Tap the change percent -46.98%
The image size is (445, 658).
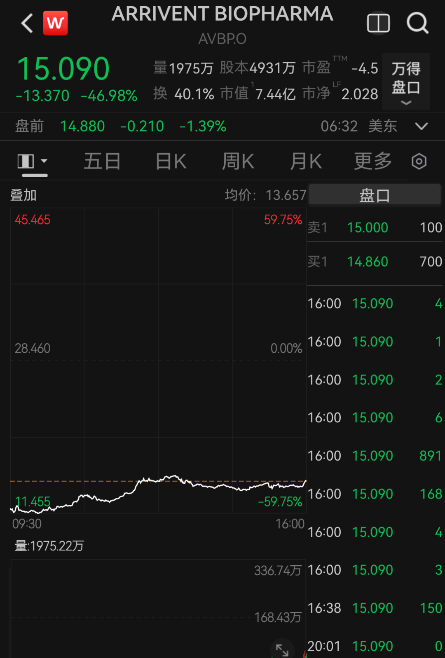[109, 96]
